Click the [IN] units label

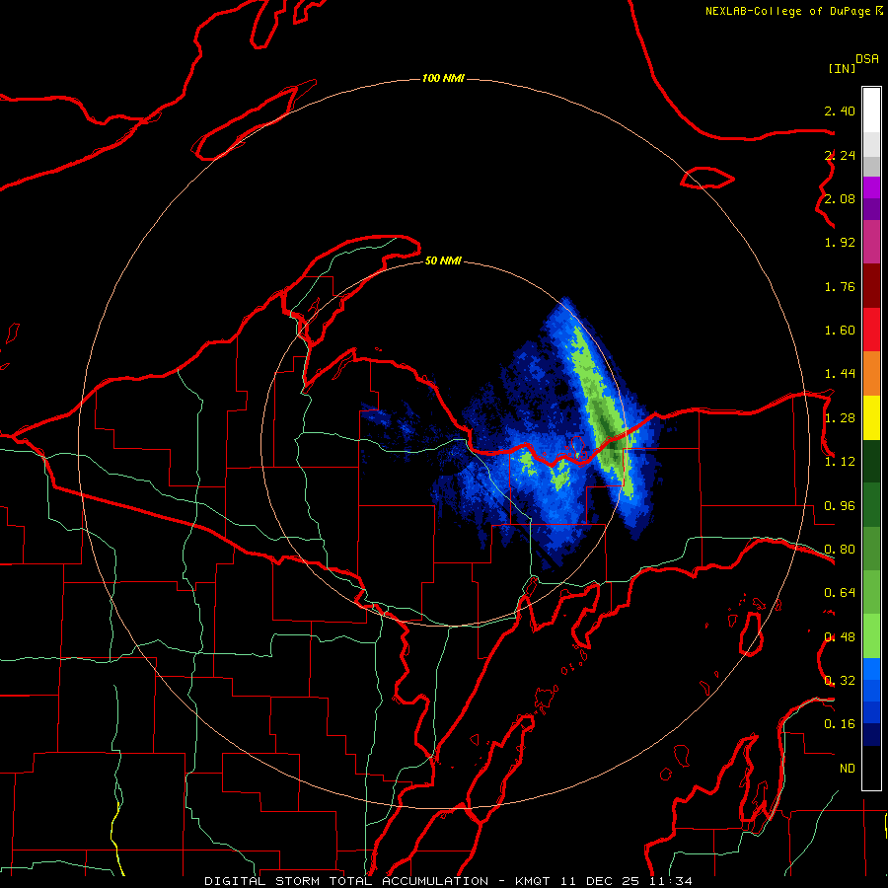(842, 68)
